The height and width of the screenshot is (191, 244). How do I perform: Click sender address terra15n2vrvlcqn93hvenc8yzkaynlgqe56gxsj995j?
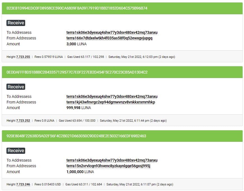coord(108,166)
